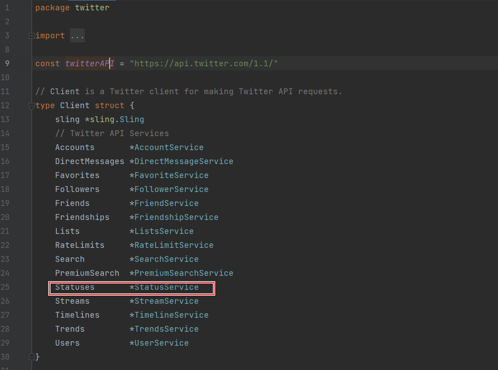Viewport: 498px width, 370px height.
Task: Click the Streams field name
Action: (x=72, y=301)
